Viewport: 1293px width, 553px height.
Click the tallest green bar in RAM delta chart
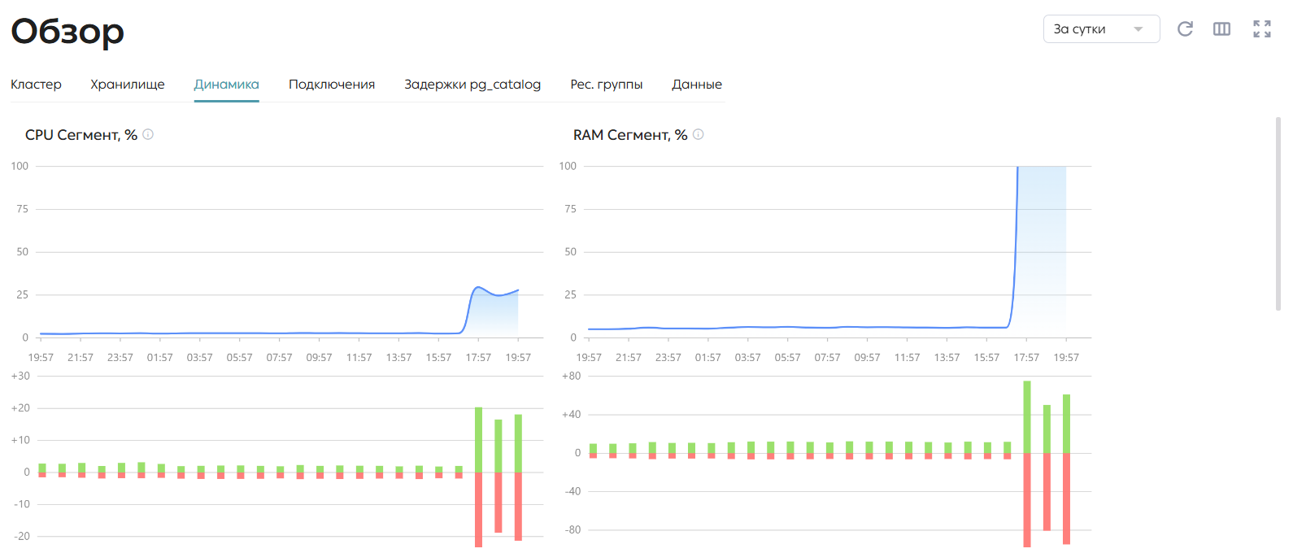pos(1027,416)
